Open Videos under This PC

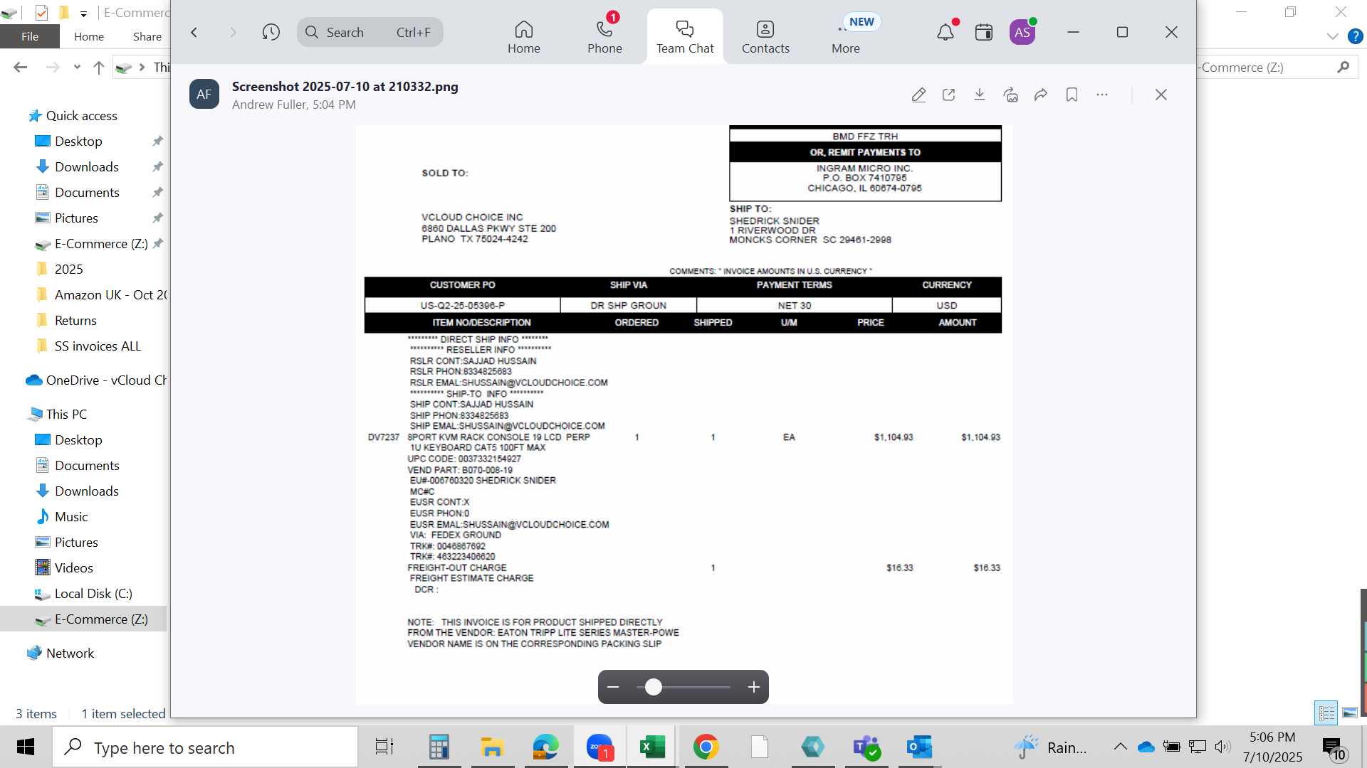(73, 568)
